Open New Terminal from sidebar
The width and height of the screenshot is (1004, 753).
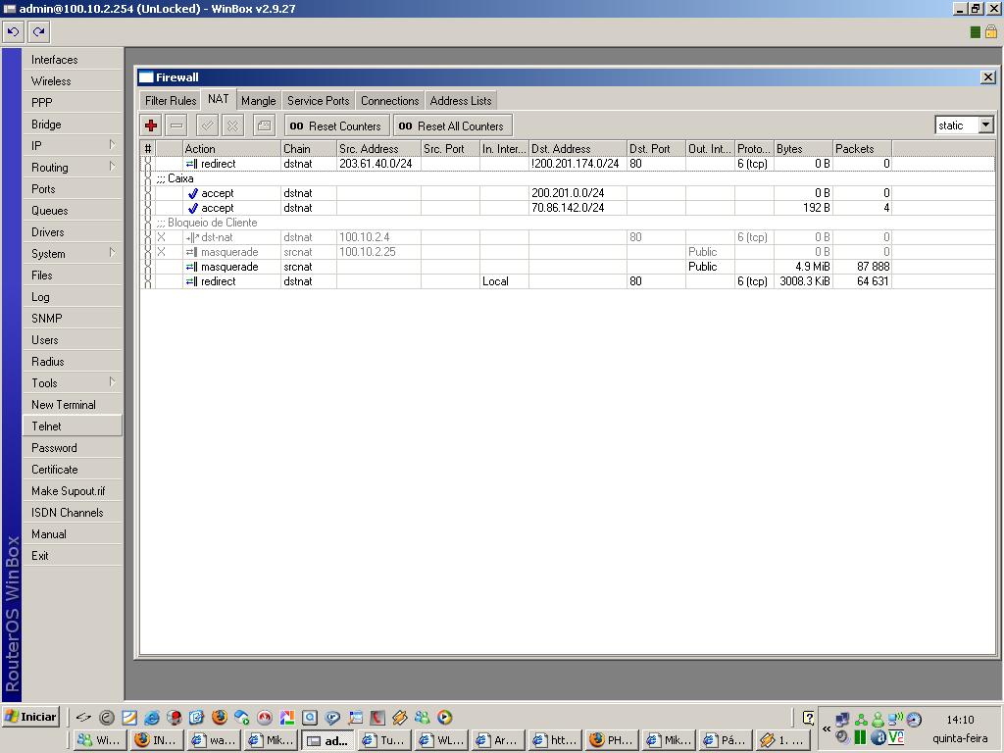[x=64, y=405]
